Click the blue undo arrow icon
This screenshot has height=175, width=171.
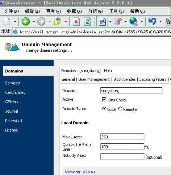click(x=152, y=21)
